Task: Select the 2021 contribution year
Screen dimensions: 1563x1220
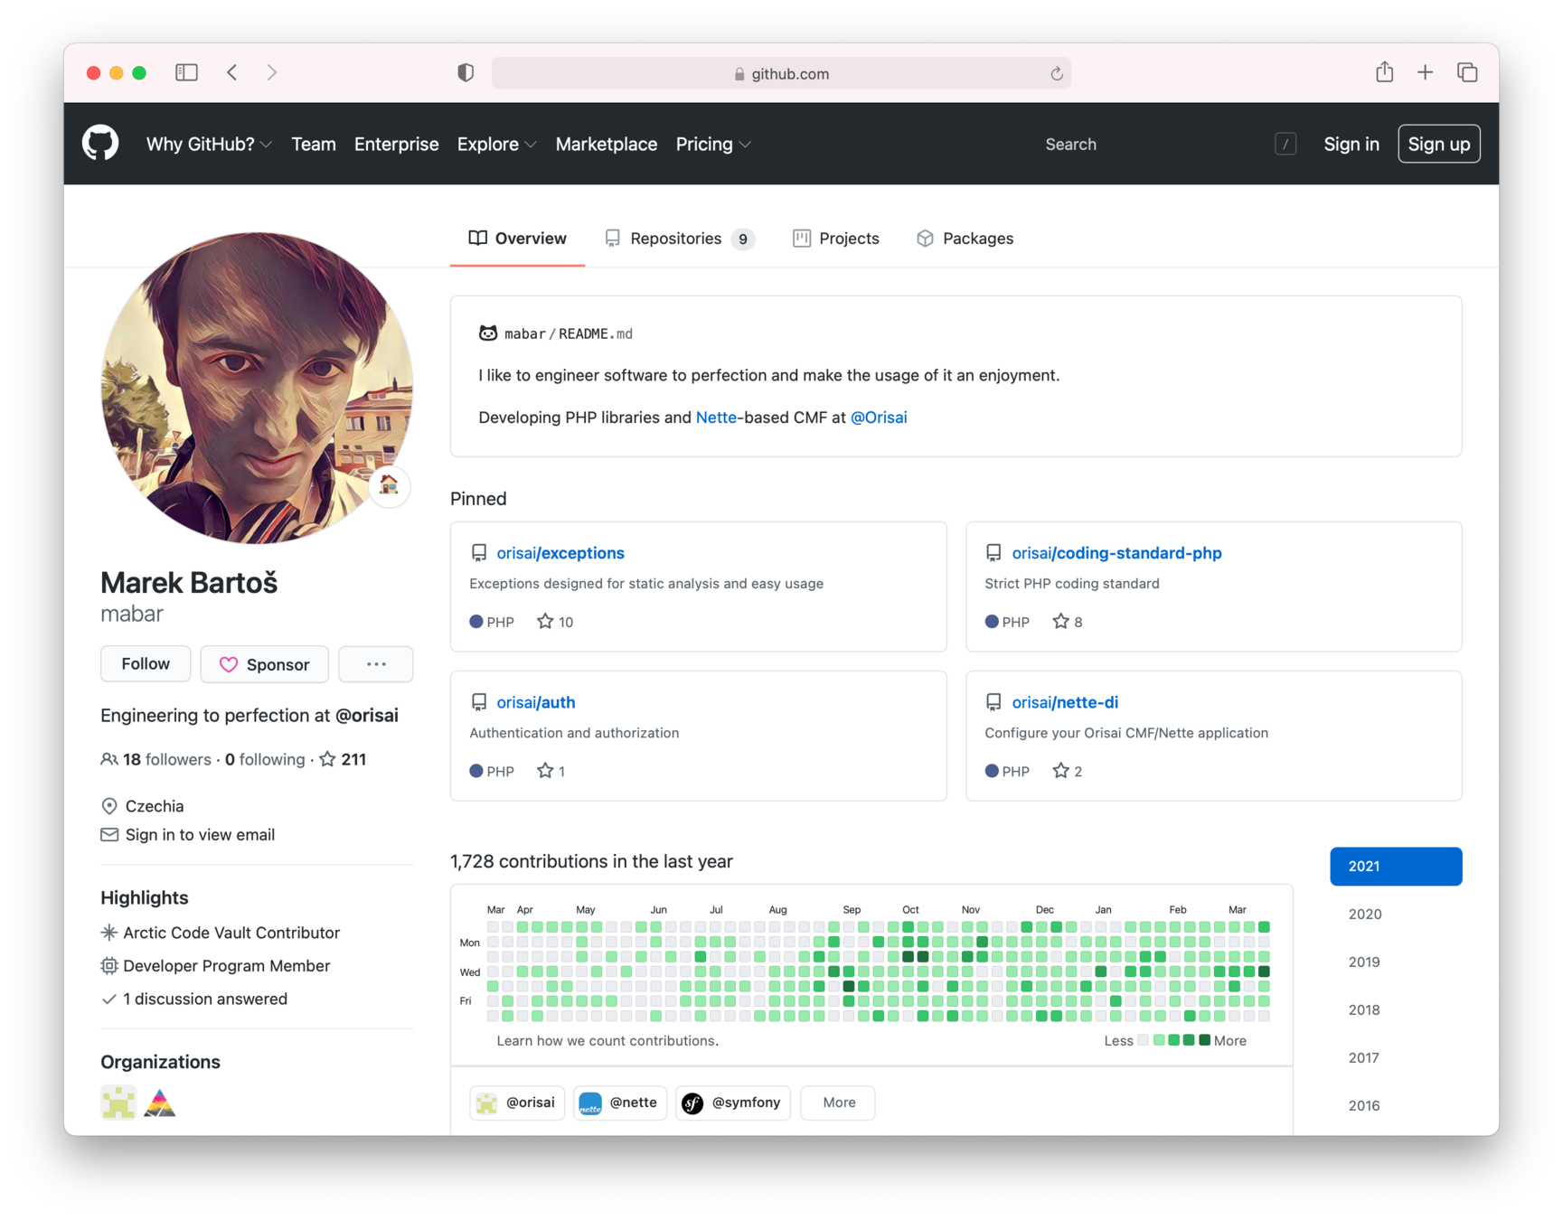Action: tap(1396, 866)
